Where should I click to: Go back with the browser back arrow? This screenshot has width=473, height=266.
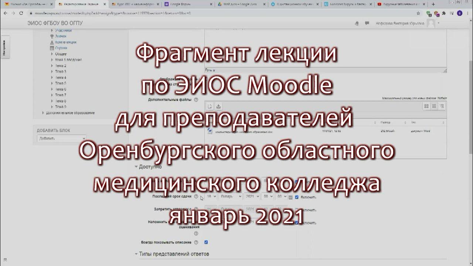coord(5,13)
